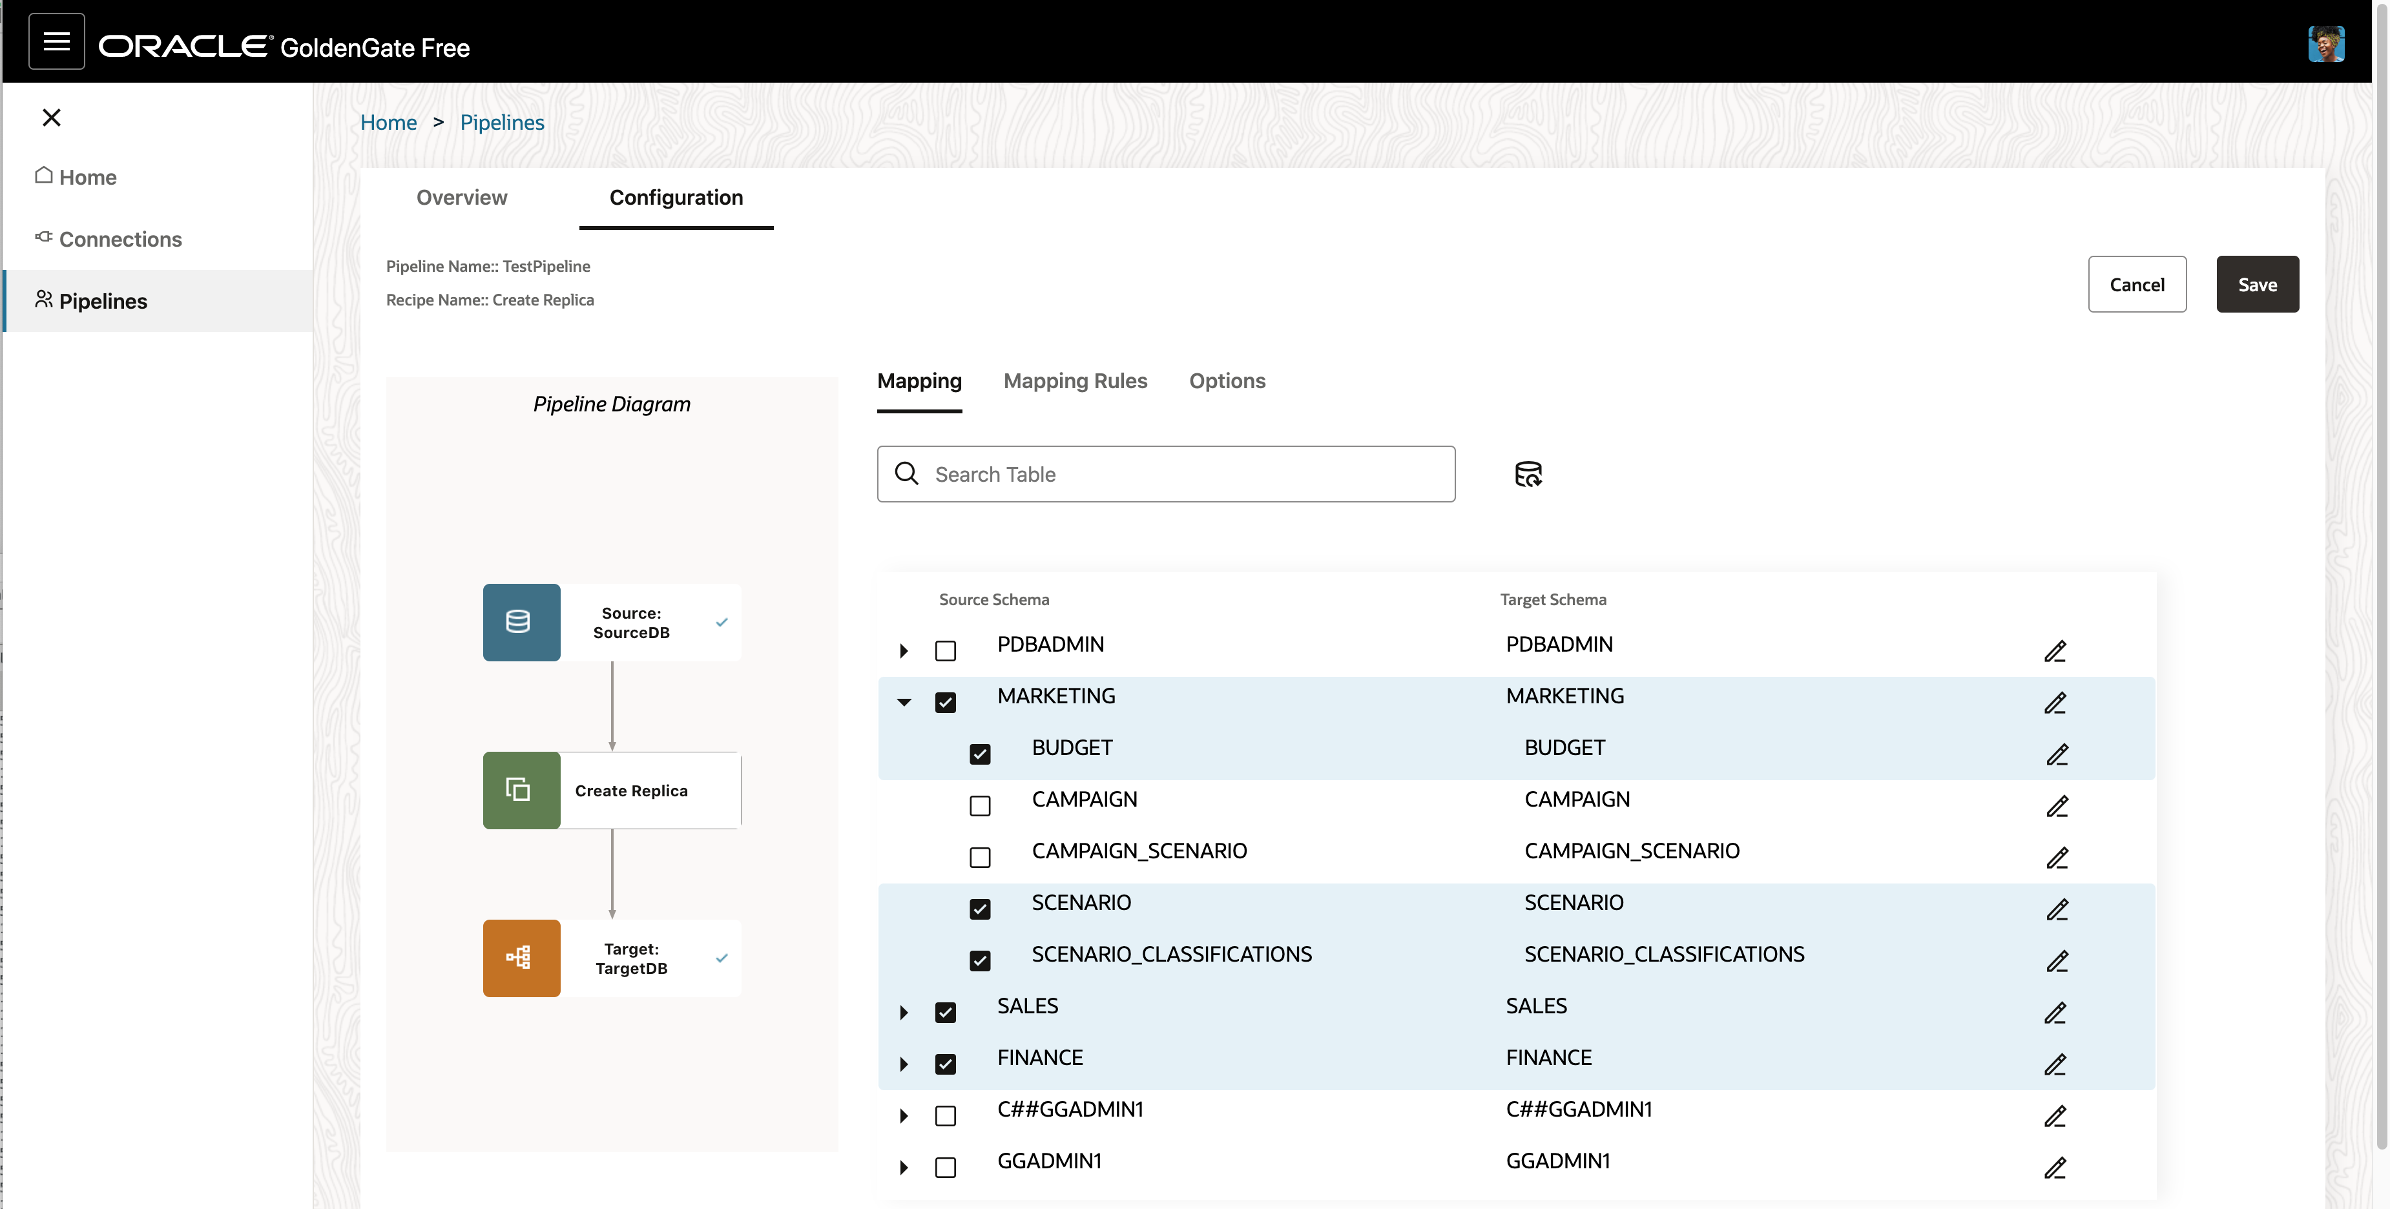Open the Mapping Rules tab
This screenshot has width=2390, height=1209.
click(1075, 380)
